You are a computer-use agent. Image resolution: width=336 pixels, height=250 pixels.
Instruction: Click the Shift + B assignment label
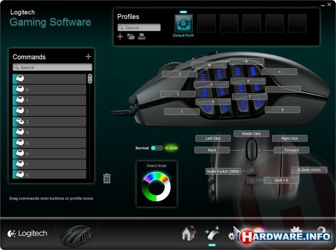(x=281, y=180)
